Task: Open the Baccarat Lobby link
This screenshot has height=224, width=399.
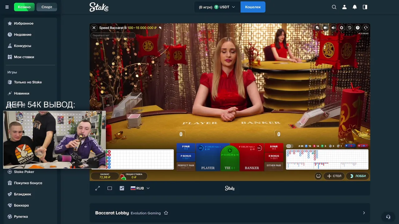Action: tap(112, 213)
